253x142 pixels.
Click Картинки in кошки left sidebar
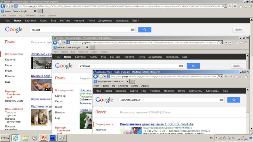tap(10, 60)
